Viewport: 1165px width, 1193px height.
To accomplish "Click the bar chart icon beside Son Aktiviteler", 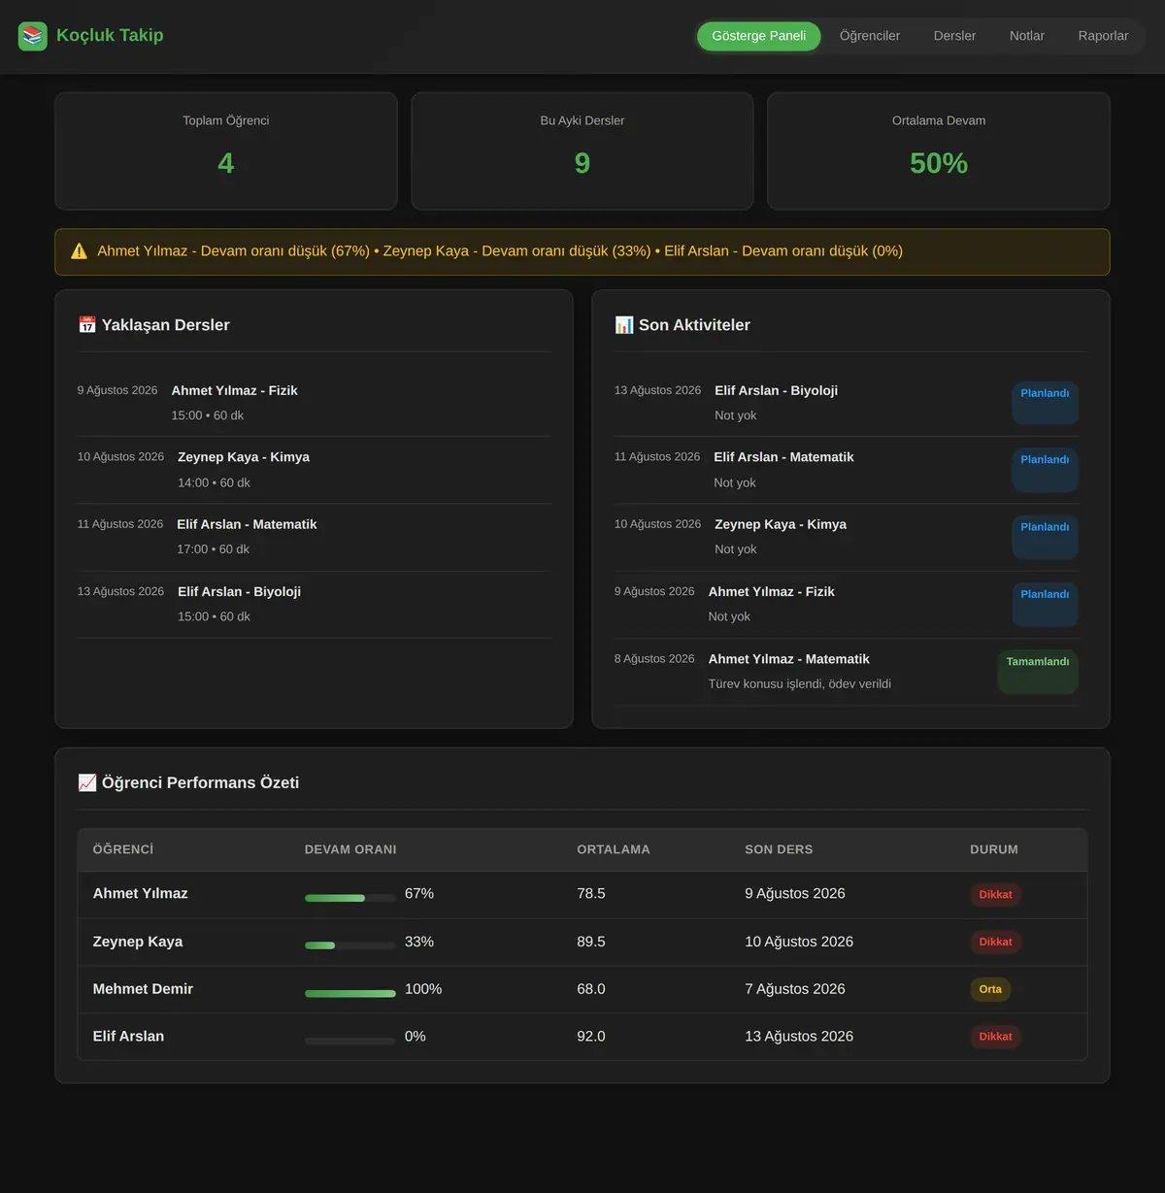I will [x=624, y=325].
